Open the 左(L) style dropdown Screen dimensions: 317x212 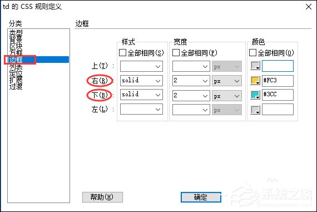click(141, 110)
